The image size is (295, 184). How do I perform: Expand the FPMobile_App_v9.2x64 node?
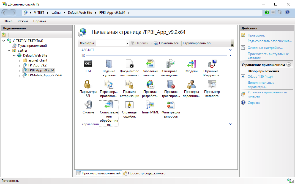pyautogui.click(x=19, y=76)
